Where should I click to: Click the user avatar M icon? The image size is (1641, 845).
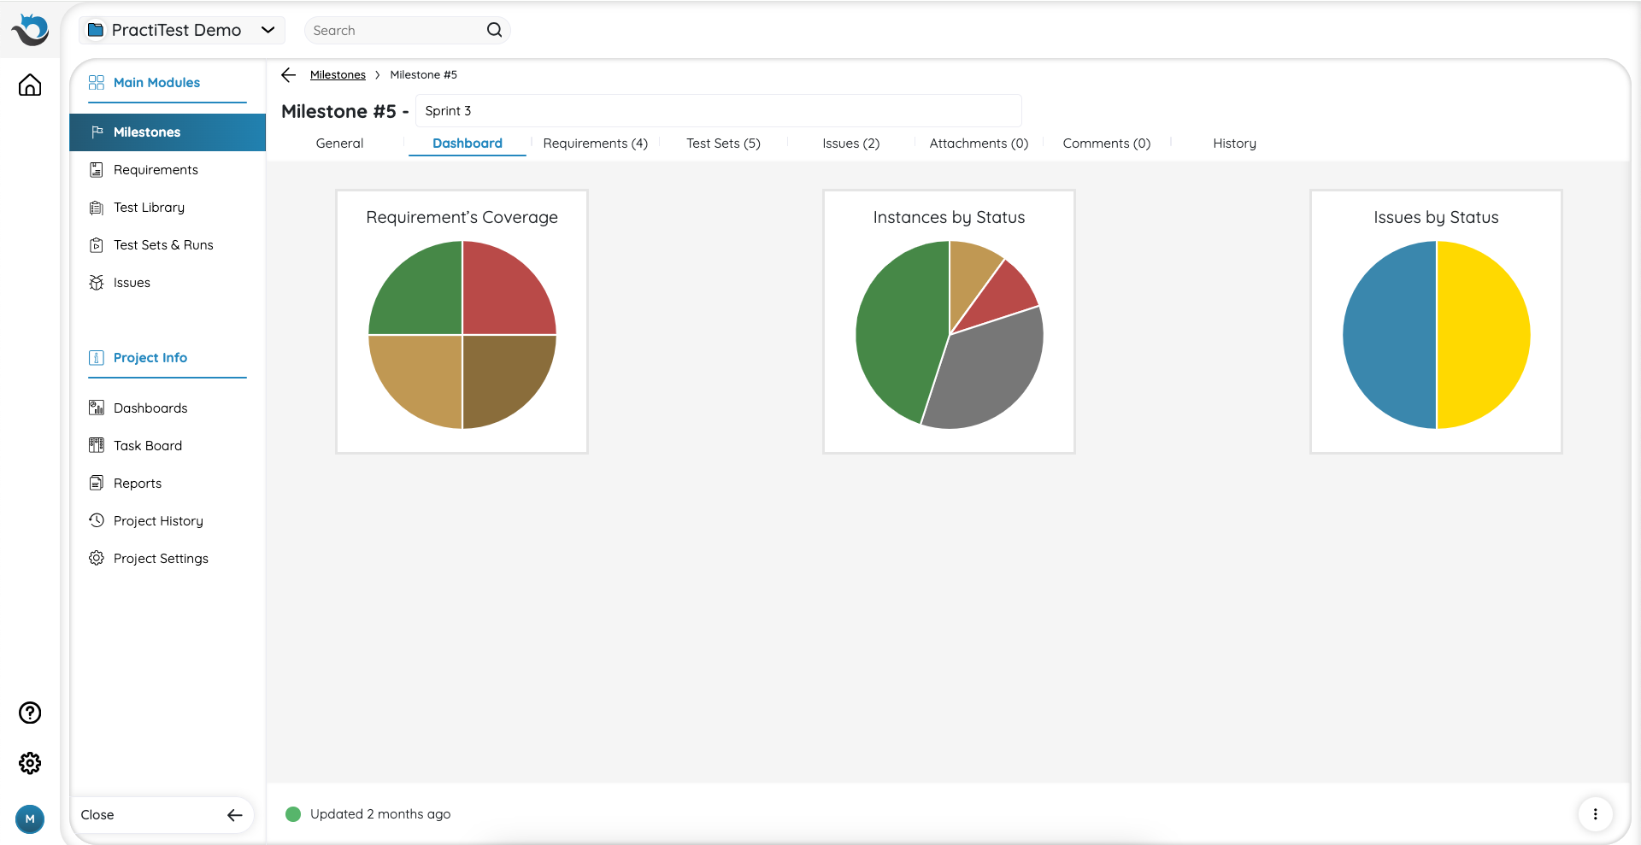pos(30,819)
